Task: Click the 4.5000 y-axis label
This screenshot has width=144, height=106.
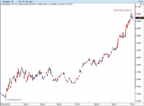Action: [138, 36]
